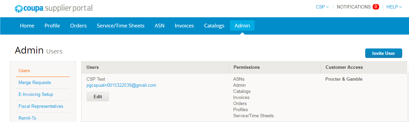Click the red notification count badge

(376, 7)
